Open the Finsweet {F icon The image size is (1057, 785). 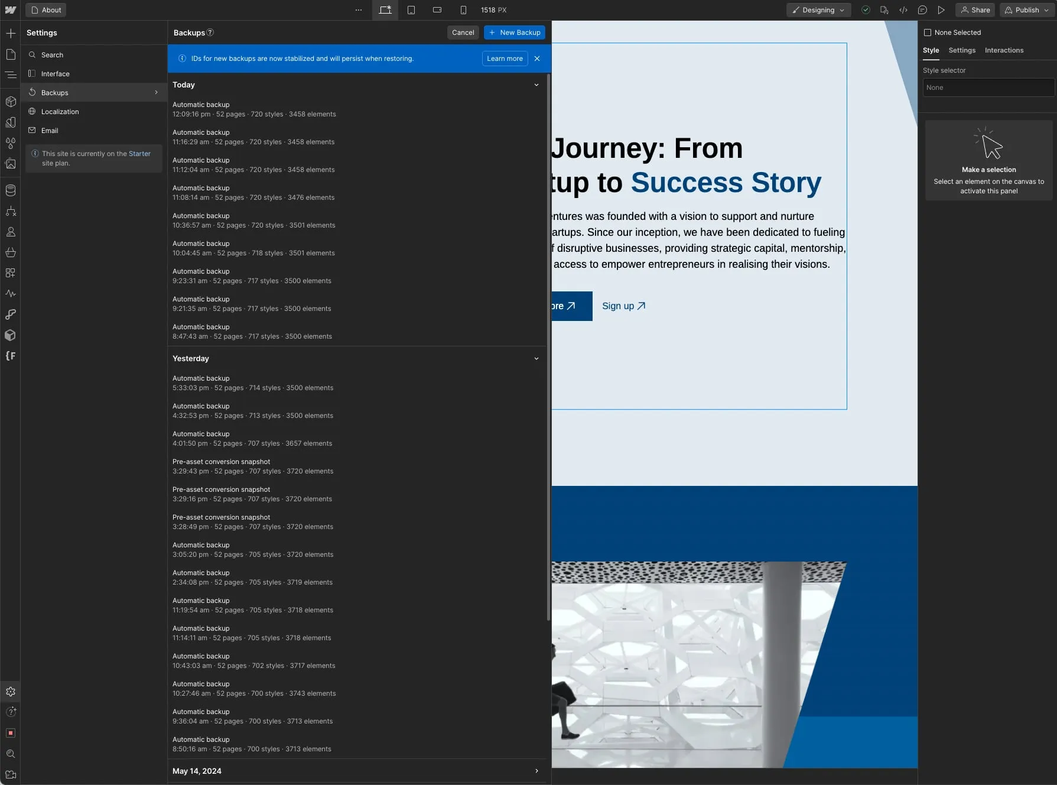coord(11,356)
